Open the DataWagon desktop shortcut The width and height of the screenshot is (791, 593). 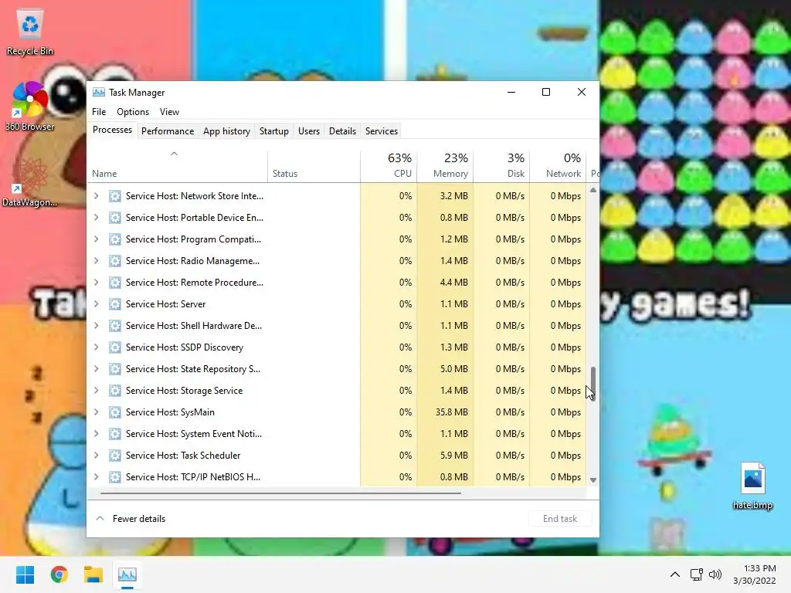(x=30, y=181)
